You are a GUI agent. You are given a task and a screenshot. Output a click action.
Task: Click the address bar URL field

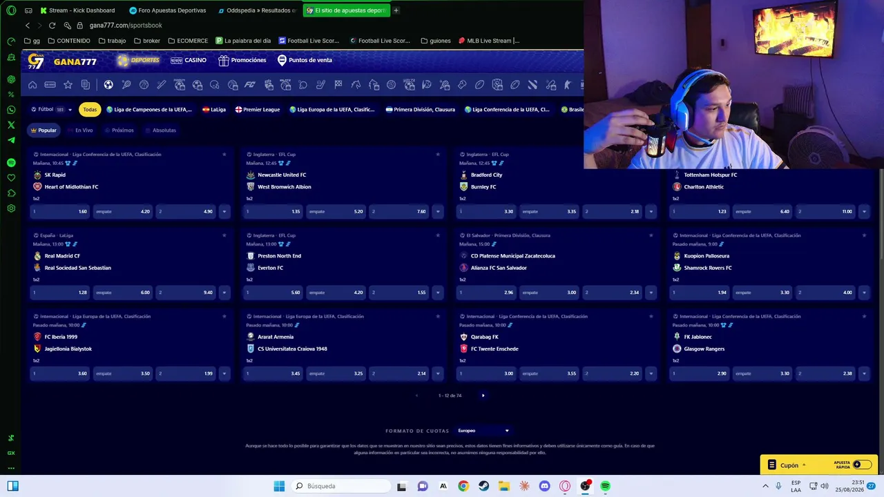126,26
